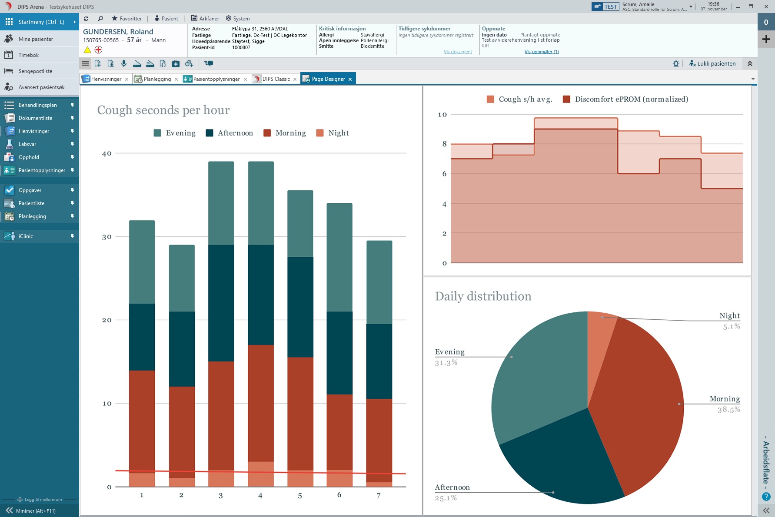Open the tab overflow dropdown arrow
775x517 pixels.
click(x=753, y=79)
